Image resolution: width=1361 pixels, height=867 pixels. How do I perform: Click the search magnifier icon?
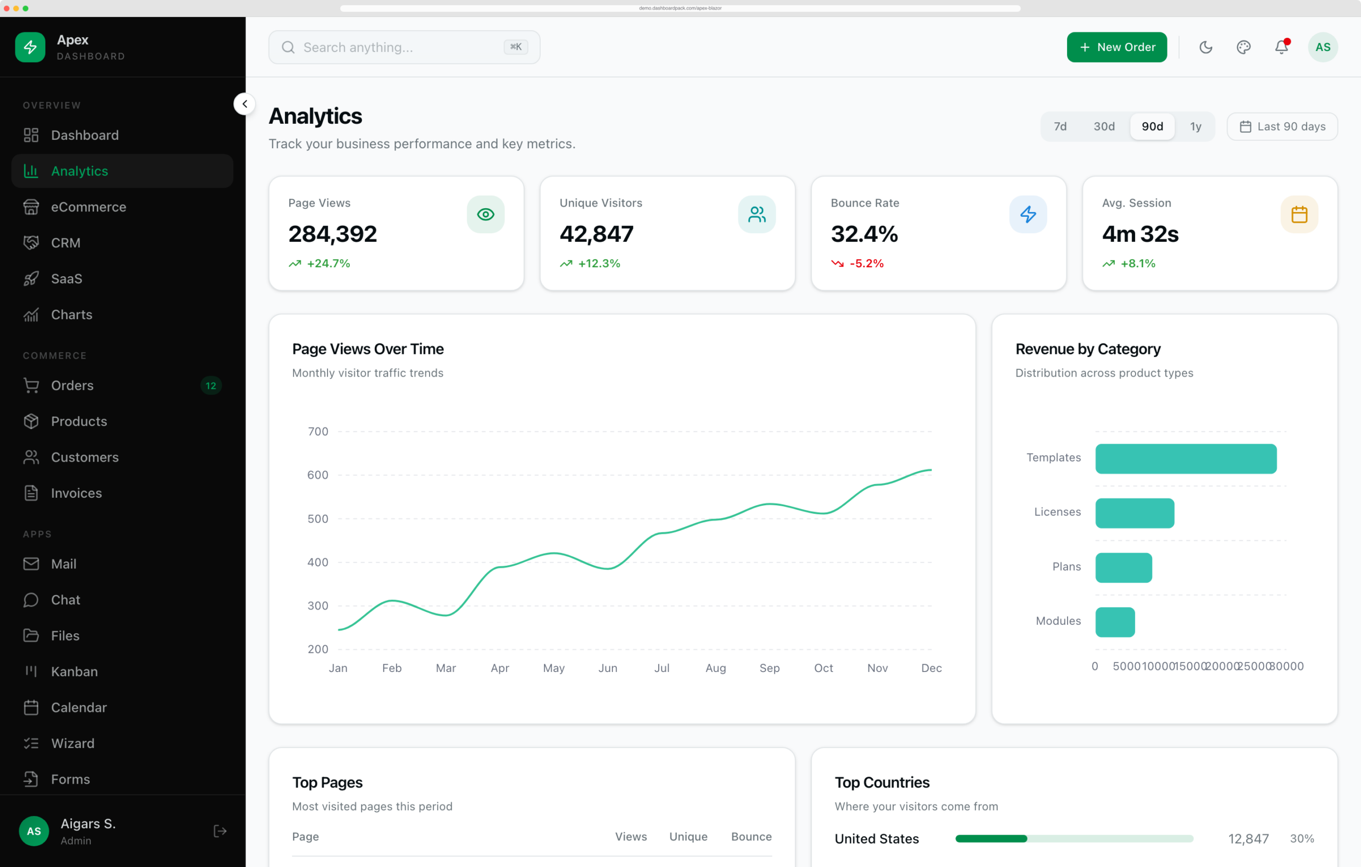[288, 47]
